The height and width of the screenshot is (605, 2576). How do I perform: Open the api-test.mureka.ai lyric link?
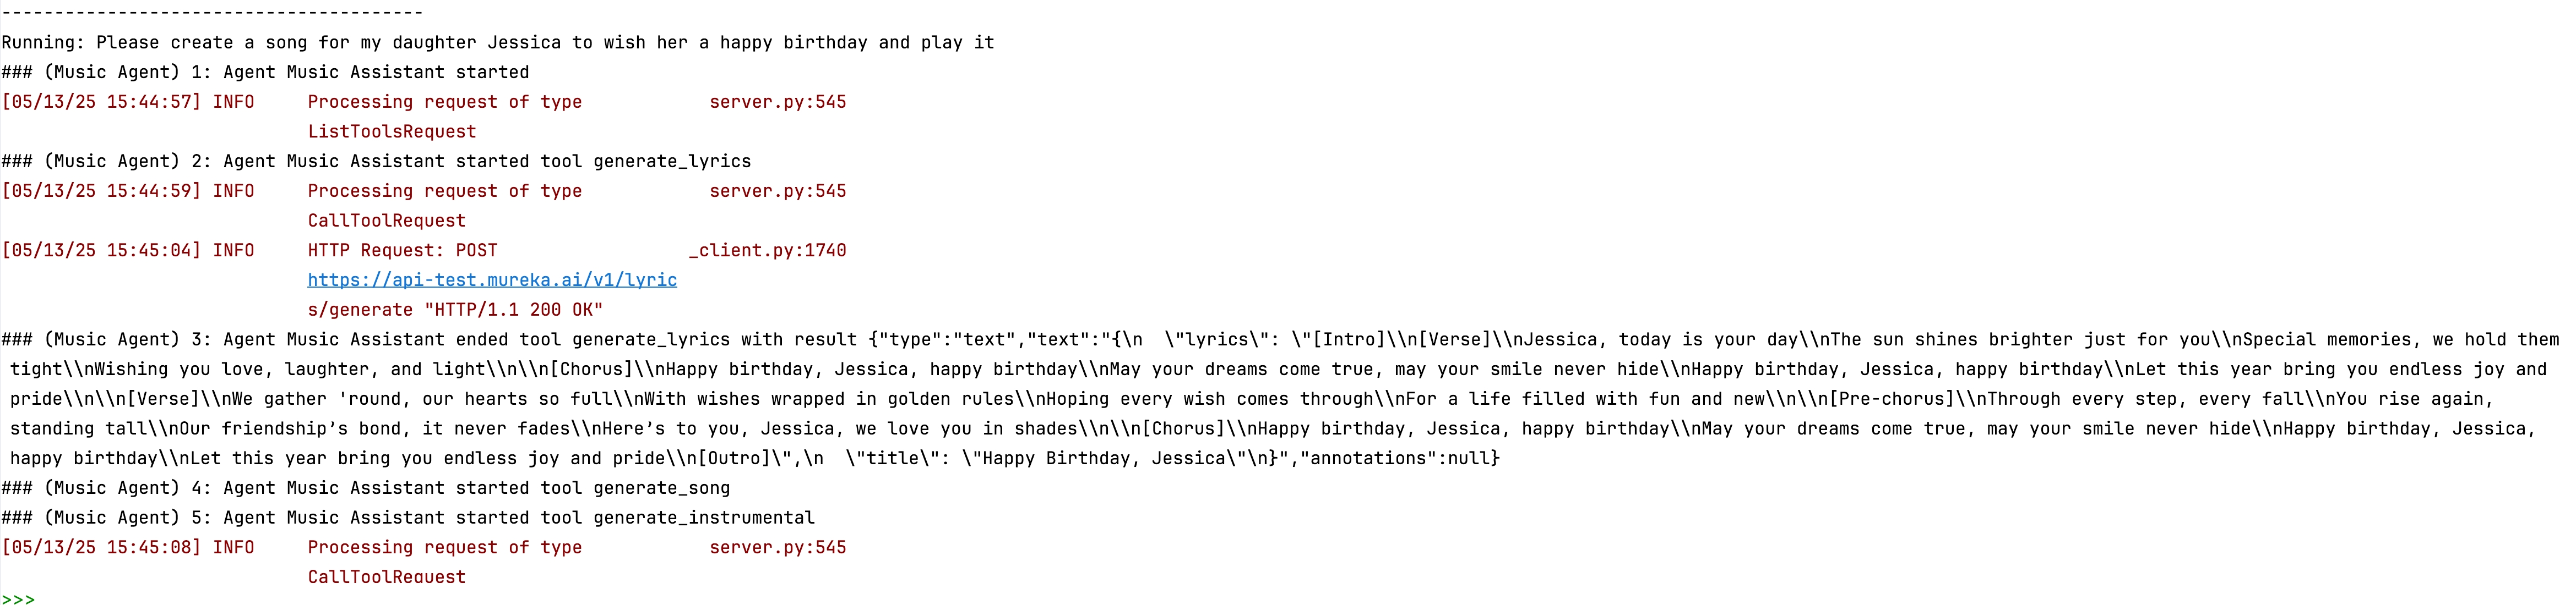coord(492,279)
